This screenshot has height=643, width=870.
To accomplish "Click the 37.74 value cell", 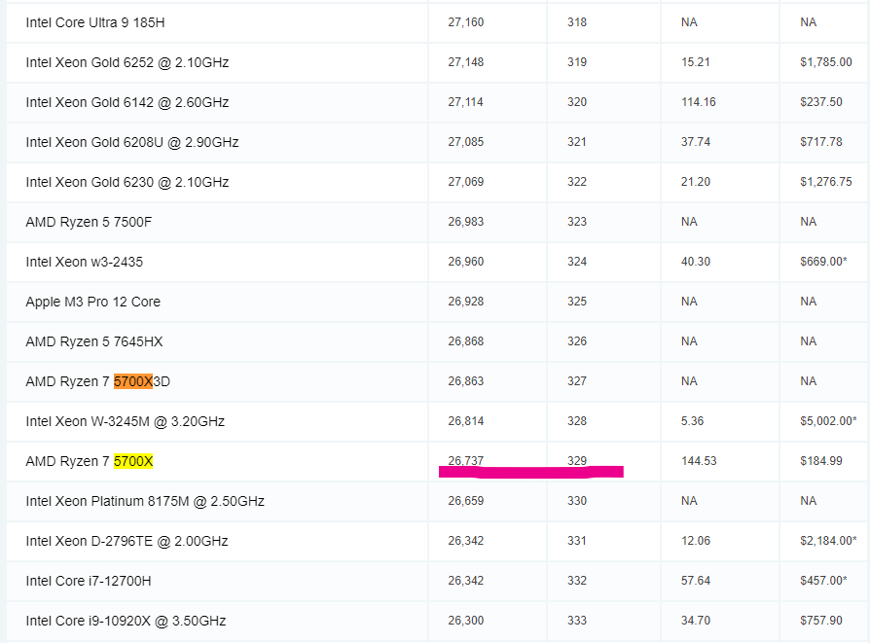I will click(x=695, y=142).
